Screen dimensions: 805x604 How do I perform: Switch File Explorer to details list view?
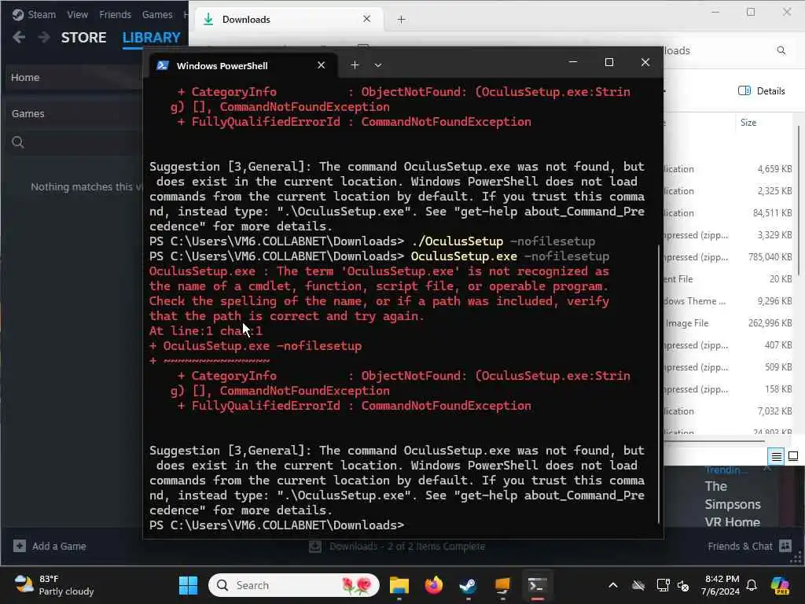pyautogui.click(x=776, y=456)
